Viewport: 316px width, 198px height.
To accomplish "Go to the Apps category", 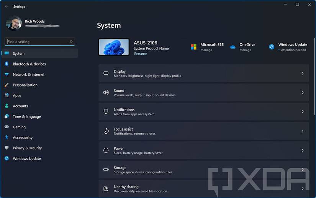I will [40, 95].
